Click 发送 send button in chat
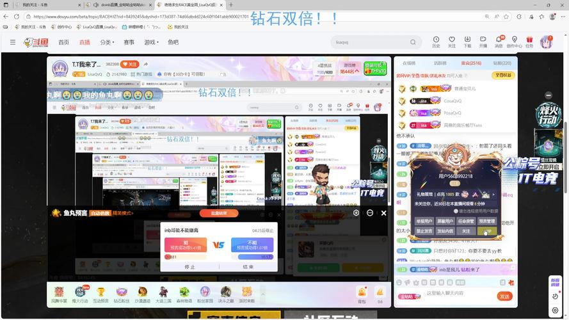This screenshot has width=569, height=320. point(504,296)
